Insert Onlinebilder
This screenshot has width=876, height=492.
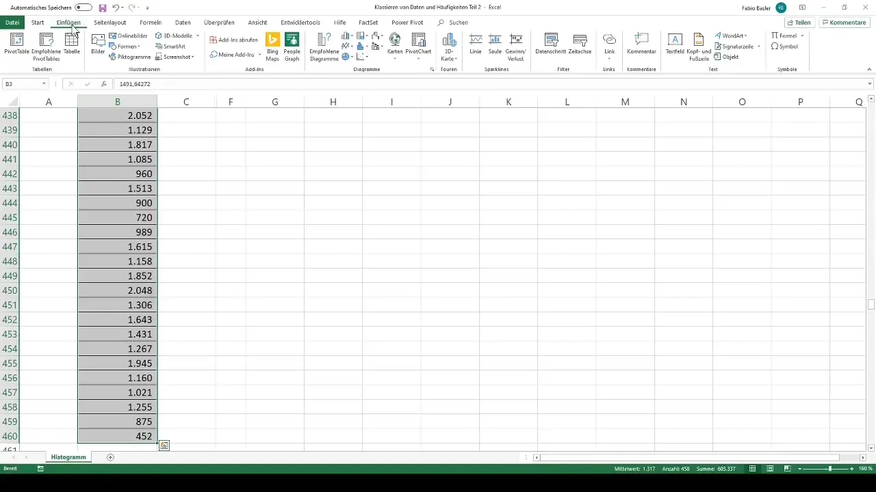click(128, 36)
